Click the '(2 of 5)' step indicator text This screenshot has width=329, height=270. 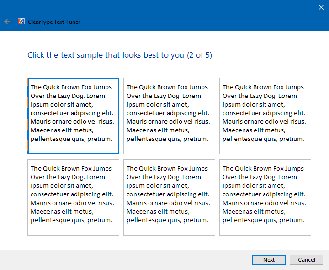coord(200,55)
